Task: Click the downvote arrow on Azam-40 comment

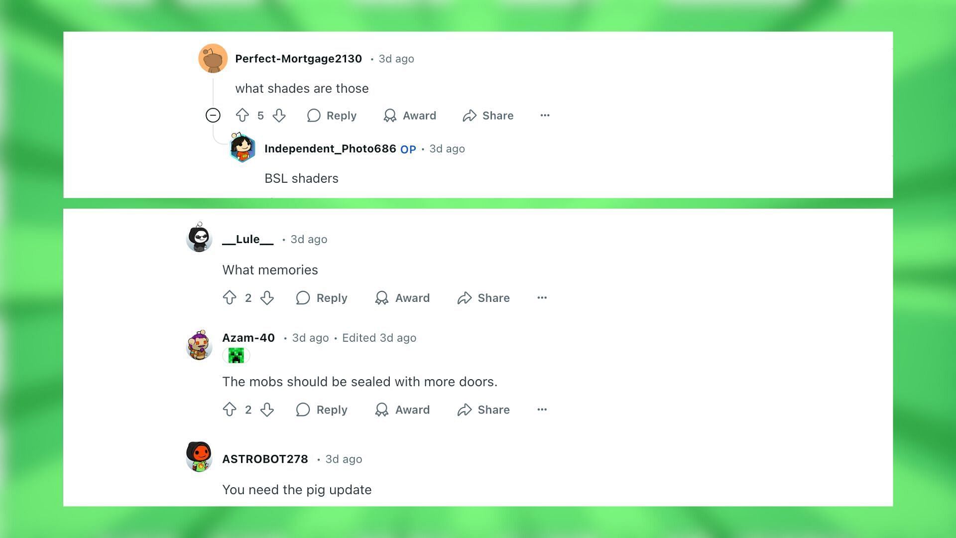Action: pyautogui.click(x=267, y=410)
